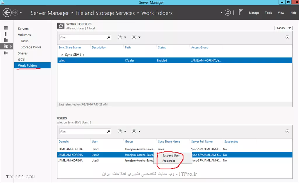Click search magnifier in Users filter
The height and width of the screenshot is (183, 299).
coord(109,131)
